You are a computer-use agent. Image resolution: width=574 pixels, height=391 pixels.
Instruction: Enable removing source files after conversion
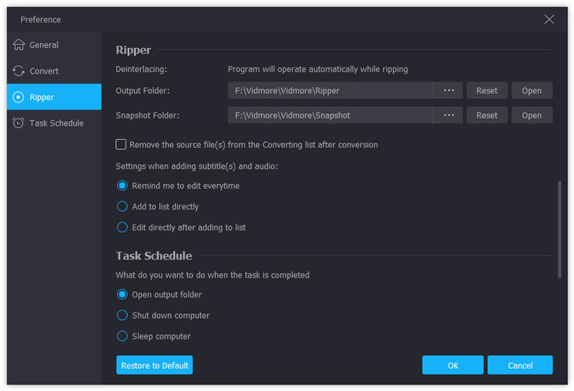point(121,144)
